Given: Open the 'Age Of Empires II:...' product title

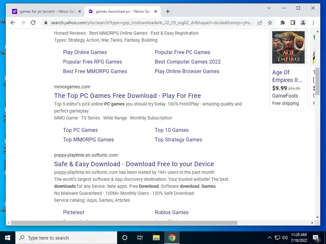Looking at the screenshot, I should click(x=287, y=76).
